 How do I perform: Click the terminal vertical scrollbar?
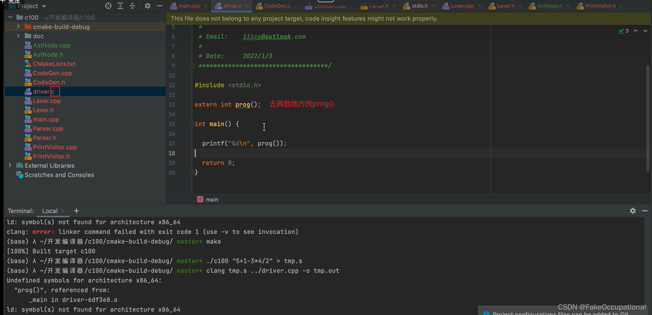pyautogui.click(x=648, y=266)
